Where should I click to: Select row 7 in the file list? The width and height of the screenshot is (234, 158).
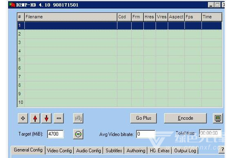click(120, 77)
